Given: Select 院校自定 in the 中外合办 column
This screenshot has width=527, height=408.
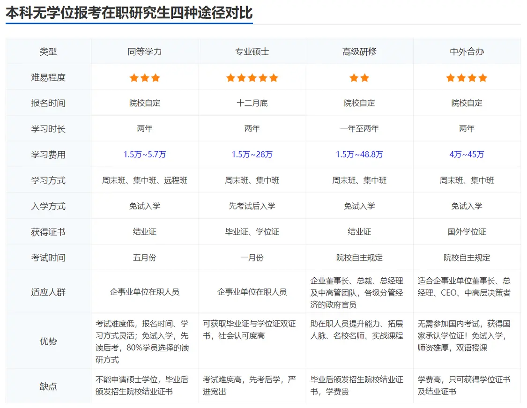Looking at the screenshot, I should [x=467, y=103].
